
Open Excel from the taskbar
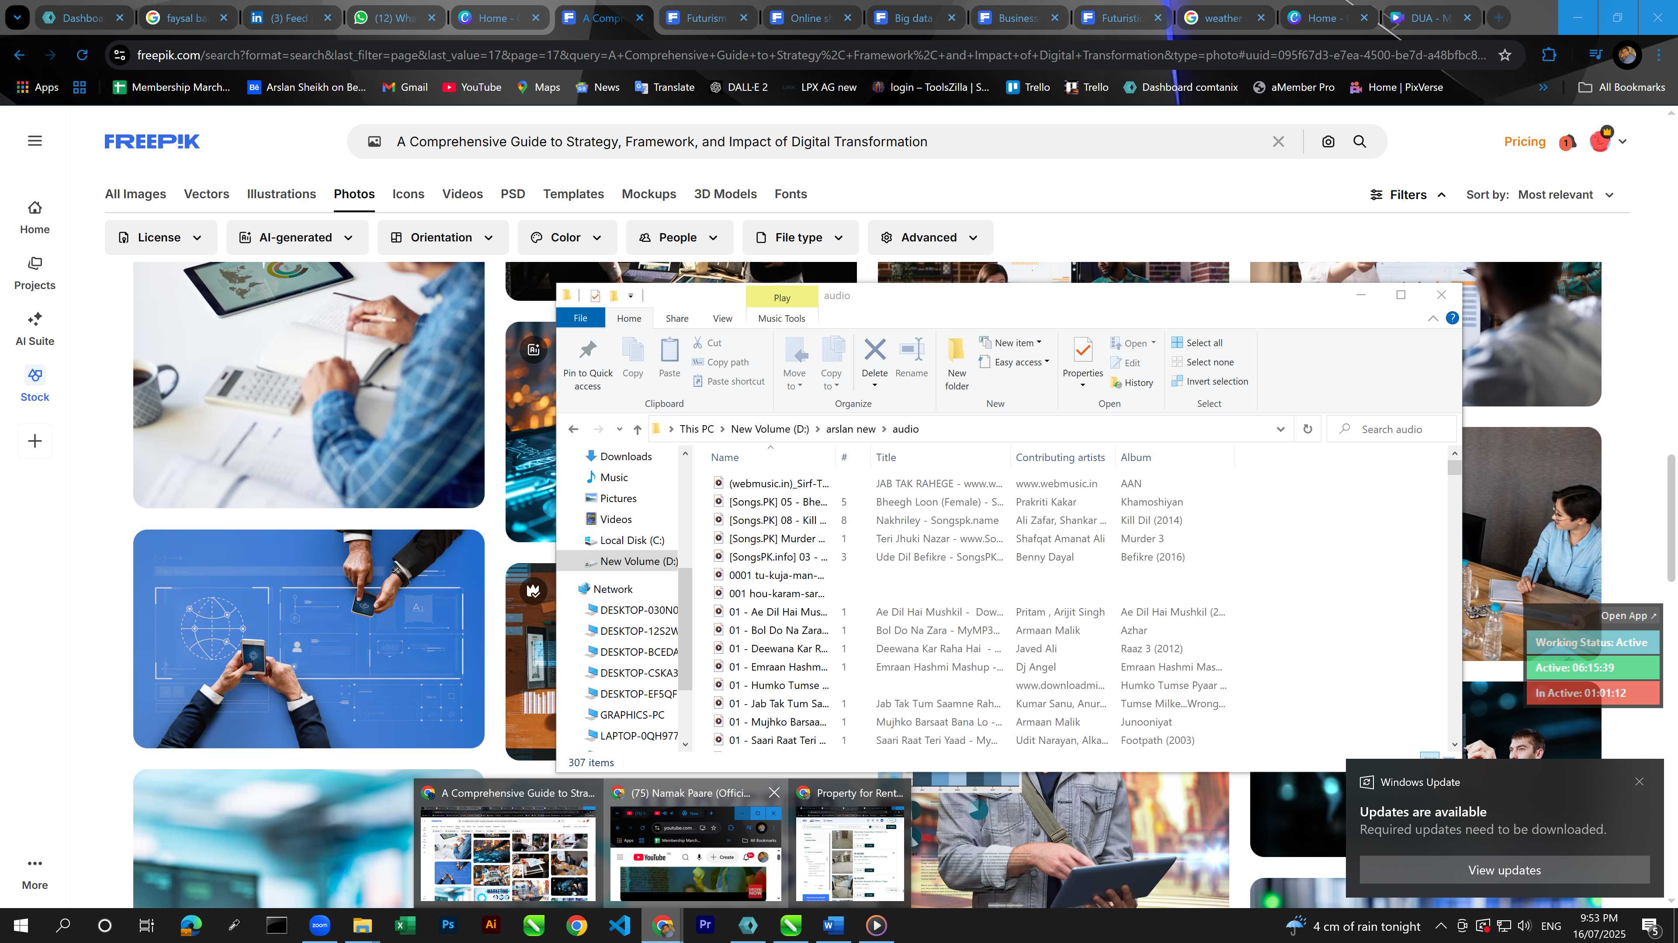tap(405, 925)
